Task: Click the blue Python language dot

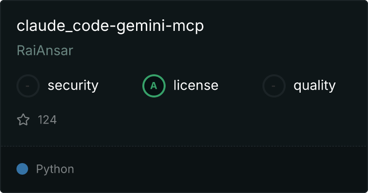Action: pyautogui.click(x=22, y=169)
